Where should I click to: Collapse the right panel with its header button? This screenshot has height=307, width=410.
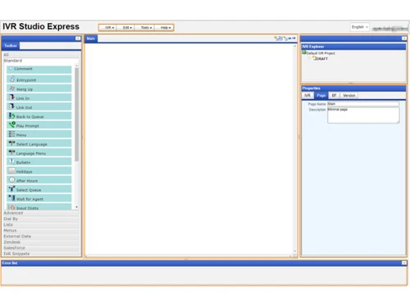click(404, 38)
